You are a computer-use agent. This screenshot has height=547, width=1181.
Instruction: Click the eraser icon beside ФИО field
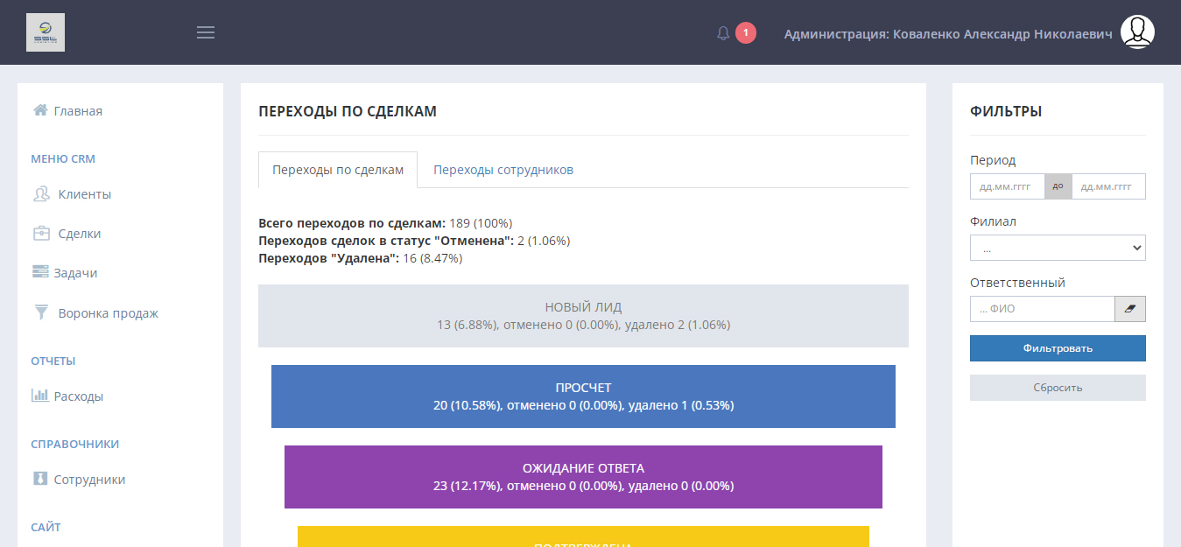pos(1129,309)
